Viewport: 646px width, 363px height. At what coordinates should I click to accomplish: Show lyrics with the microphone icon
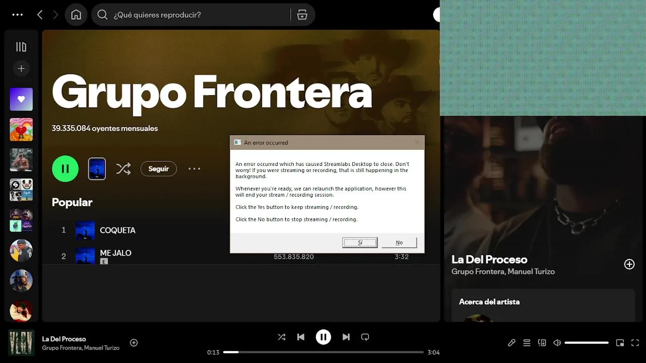[512, 343]
